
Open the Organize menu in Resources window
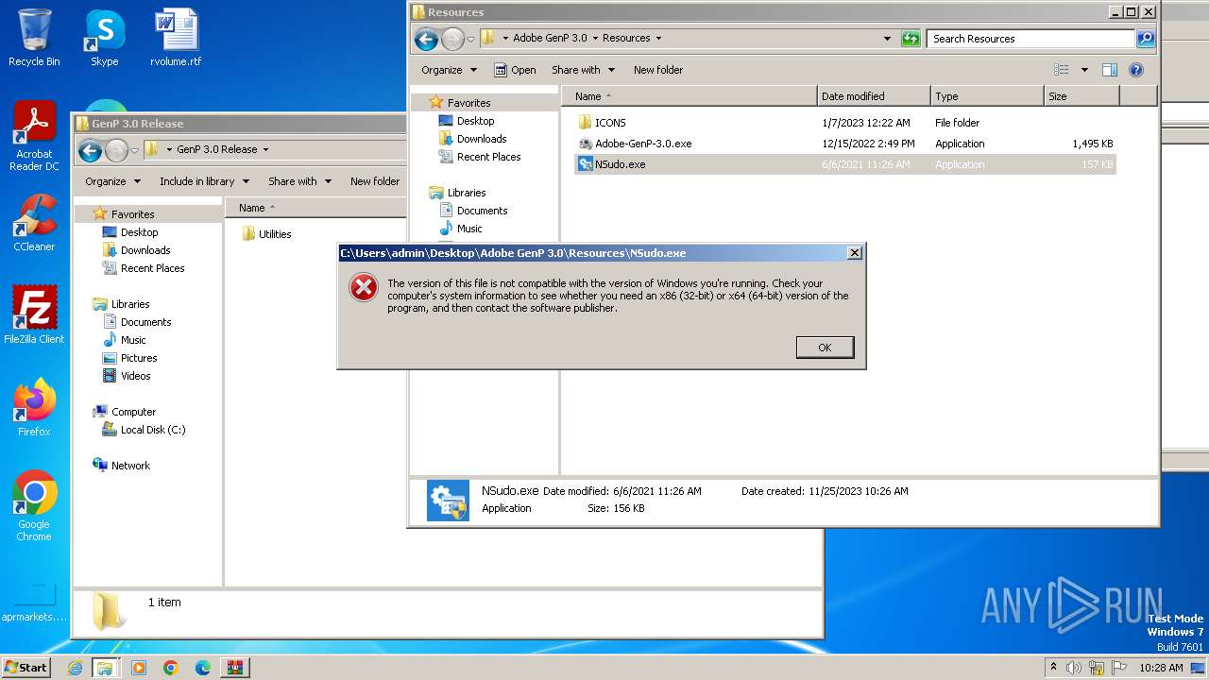(448, 70)
